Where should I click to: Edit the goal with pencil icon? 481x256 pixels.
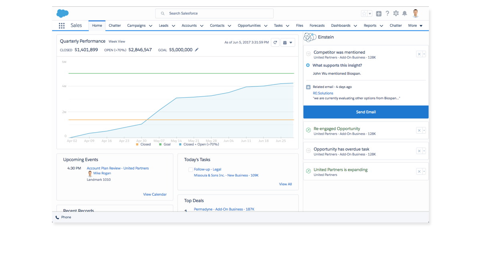196,50
